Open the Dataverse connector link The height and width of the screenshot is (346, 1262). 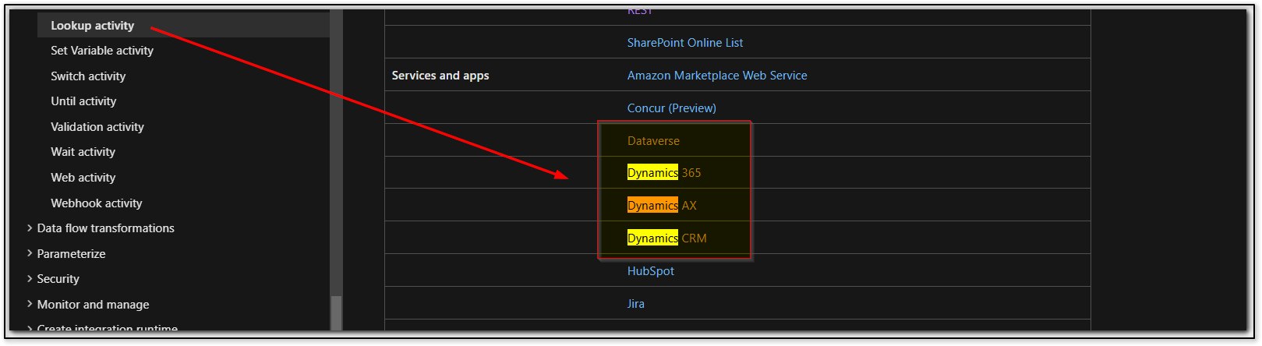(653, 141)
